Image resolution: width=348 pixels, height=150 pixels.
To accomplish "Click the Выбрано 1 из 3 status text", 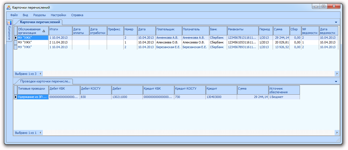I will tap(26, 74).
